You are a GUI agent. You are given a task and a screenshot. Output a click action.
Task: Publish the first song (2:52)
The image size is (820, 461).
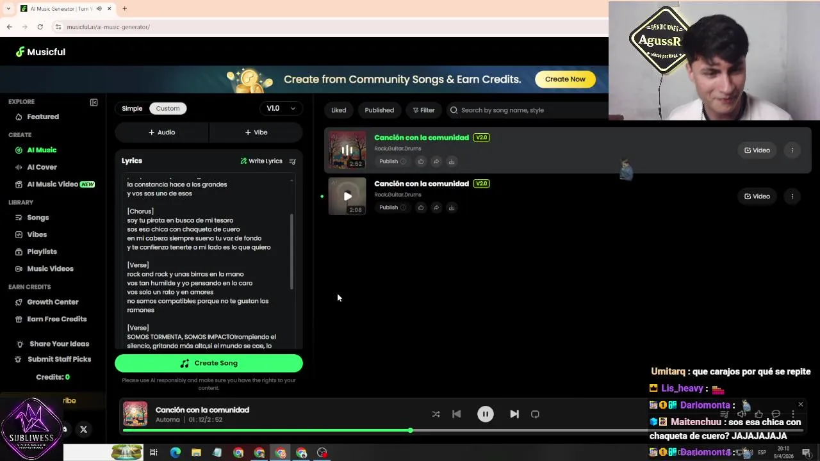point(392,161)
